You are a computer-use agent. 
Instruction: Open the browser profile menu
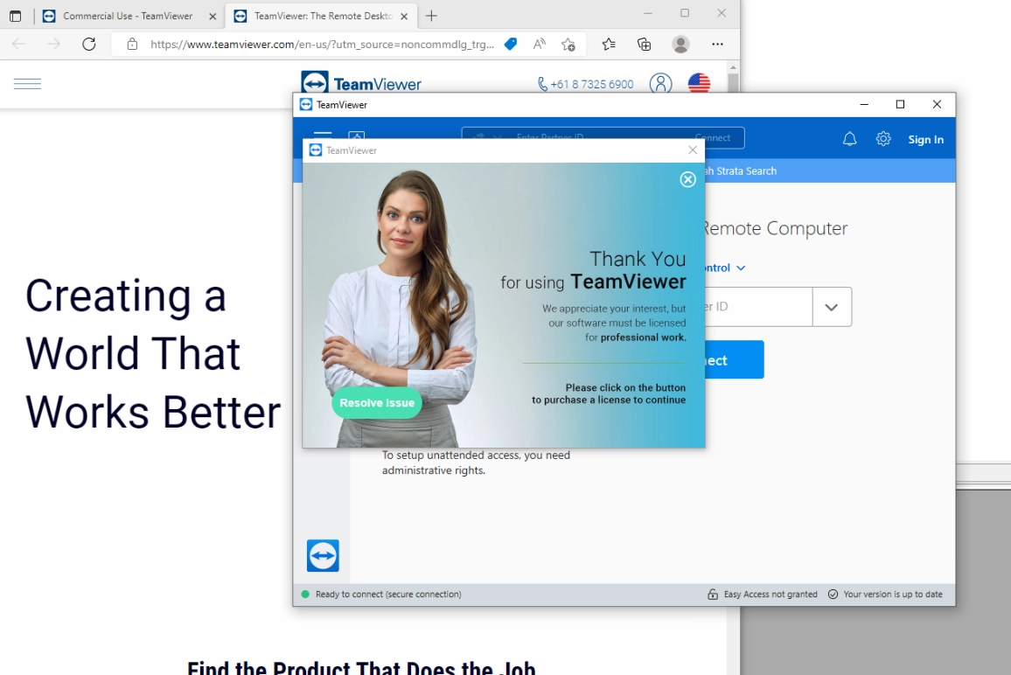680,44
